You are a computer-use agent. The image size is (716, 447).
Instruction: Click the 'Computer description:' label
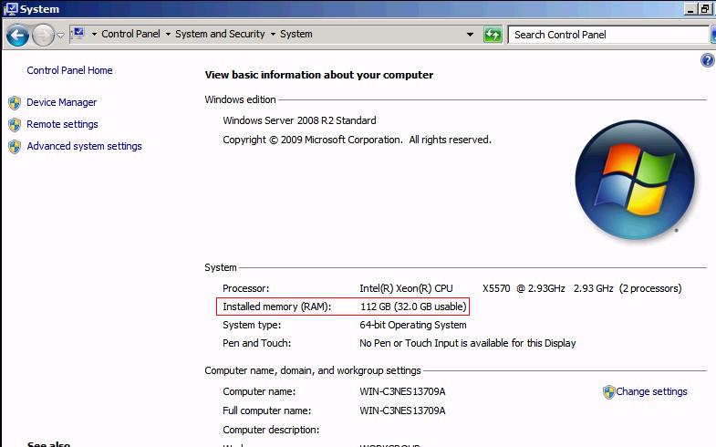point(271,430)
